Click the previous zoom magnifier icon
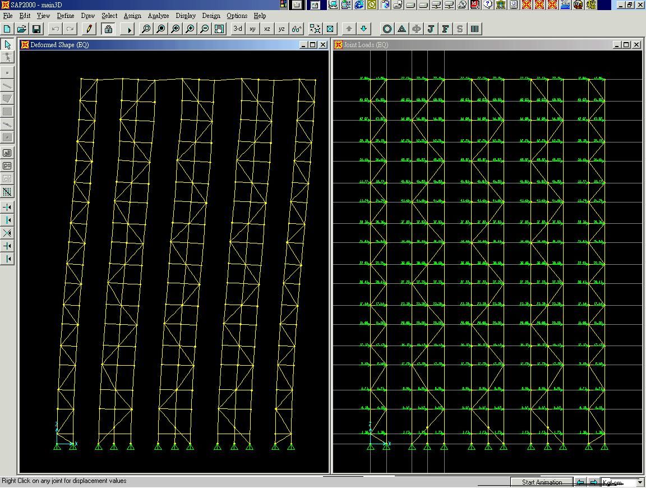 [x=176, y=29]
